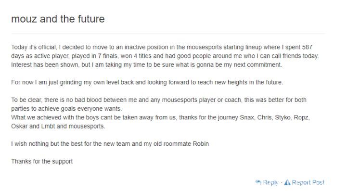The image size is (347, 191).
Task: Click the text "Oskar and Lmbt and mousesports"
Action: (x=58, y=127)
